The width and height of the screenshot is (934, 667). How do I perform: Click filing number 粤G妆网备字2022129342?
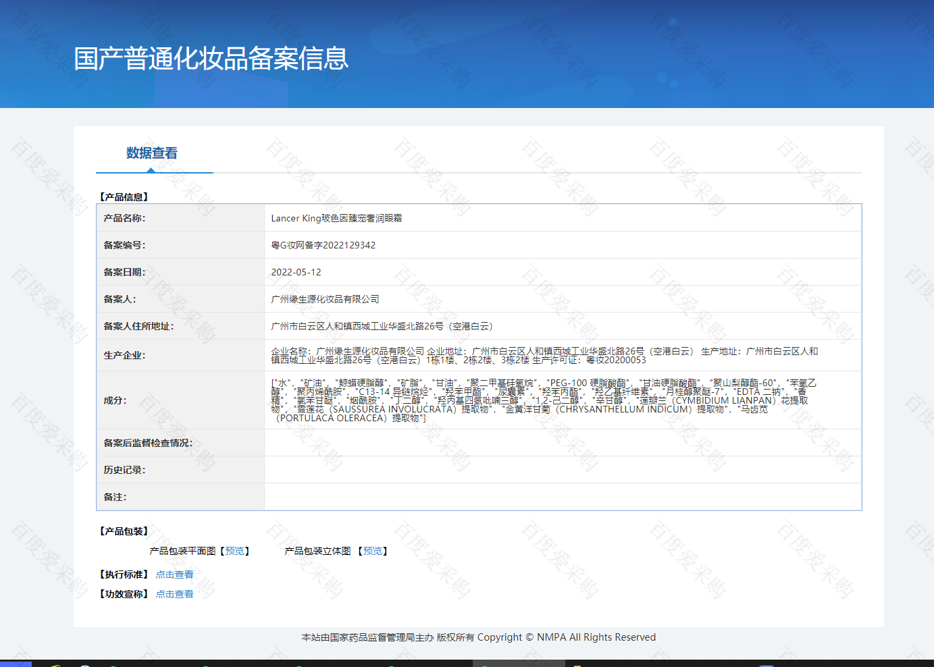(323, 245)
